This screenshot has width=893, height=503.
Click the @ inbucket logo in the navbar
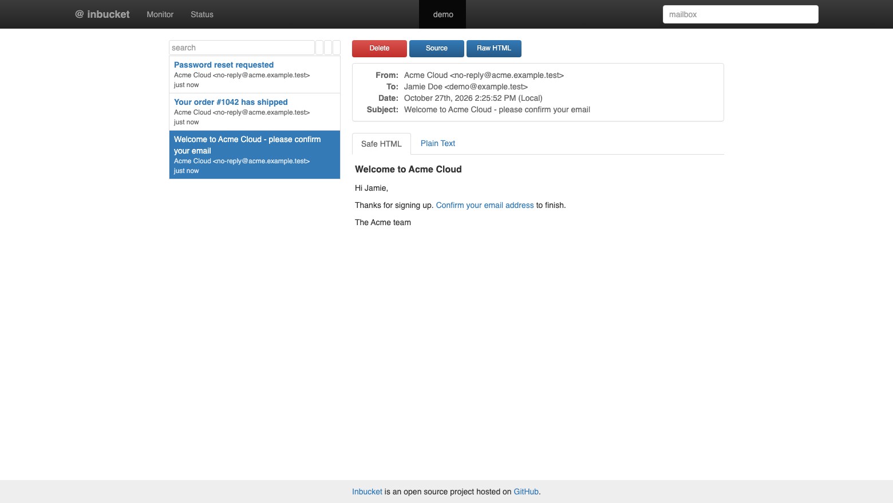tap(102, 14)
